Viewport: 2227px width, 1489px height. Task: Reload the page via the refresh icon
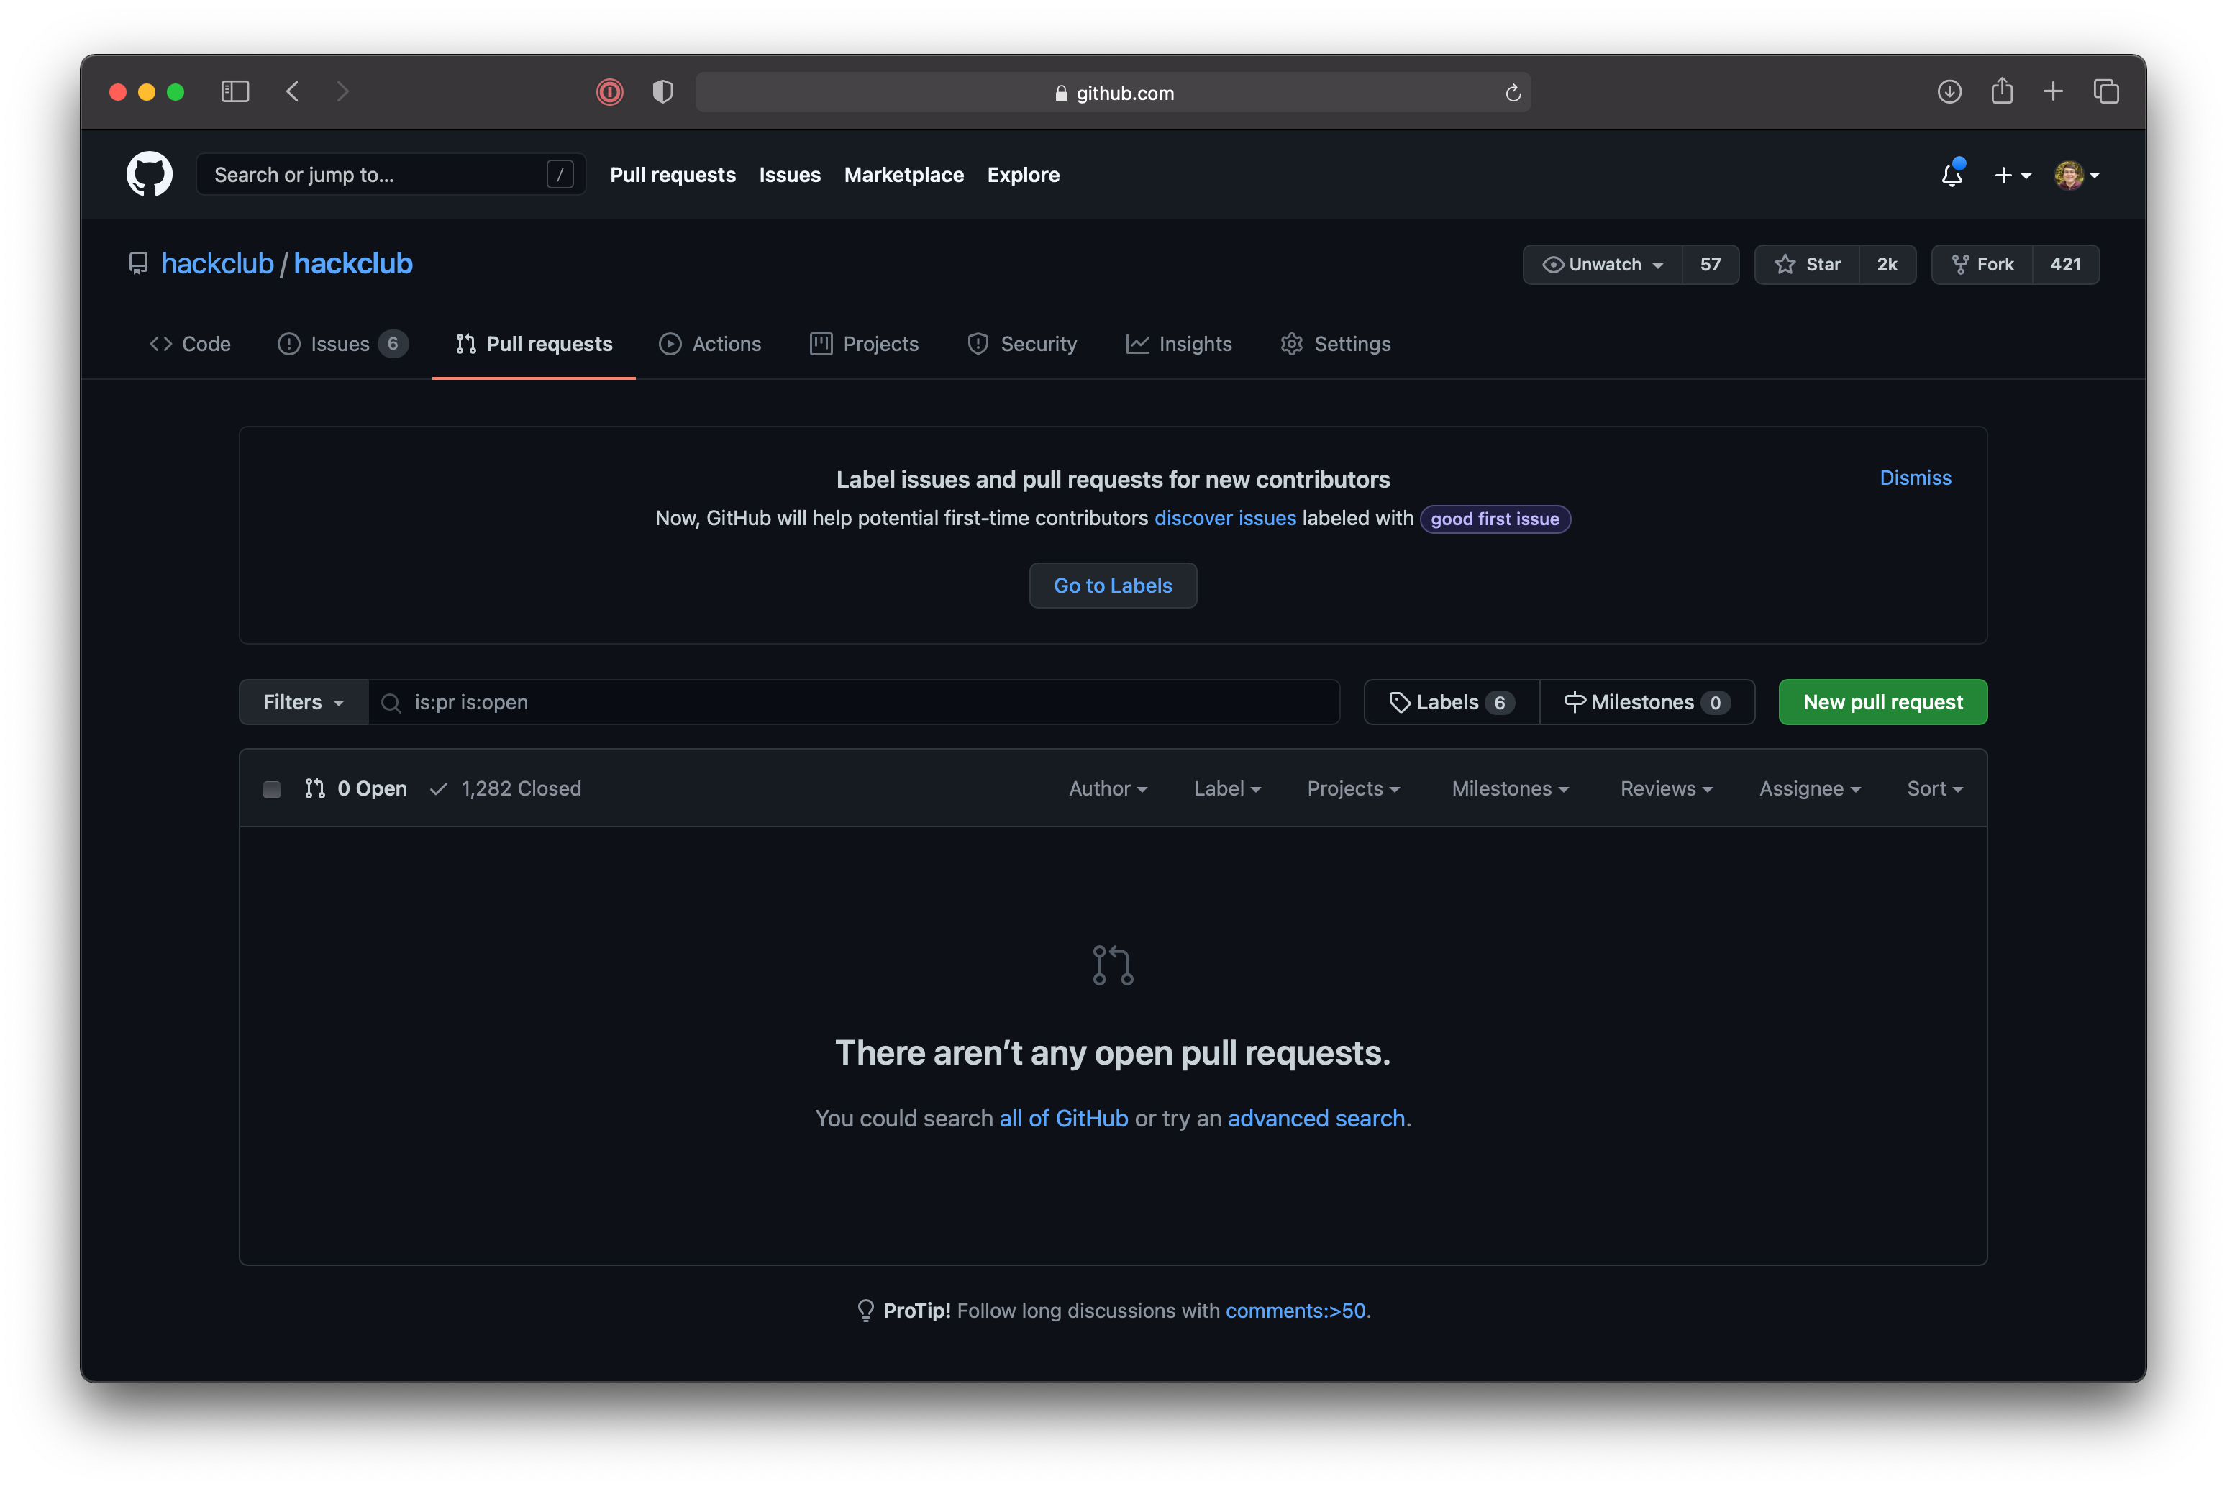[1513, 93]
